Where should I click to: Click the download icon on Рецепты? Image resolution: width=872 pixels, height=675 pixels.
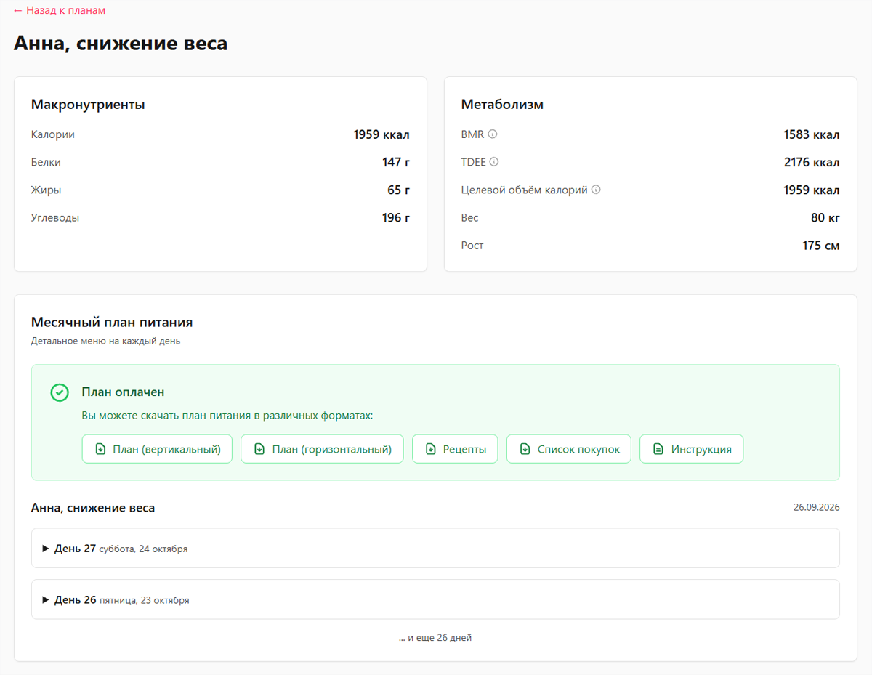coord(431,449)
